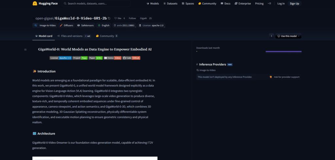Viewport: 335px width, 160px height.
Task: Select the Image-to-Video tag
Action: coord(45,25)
